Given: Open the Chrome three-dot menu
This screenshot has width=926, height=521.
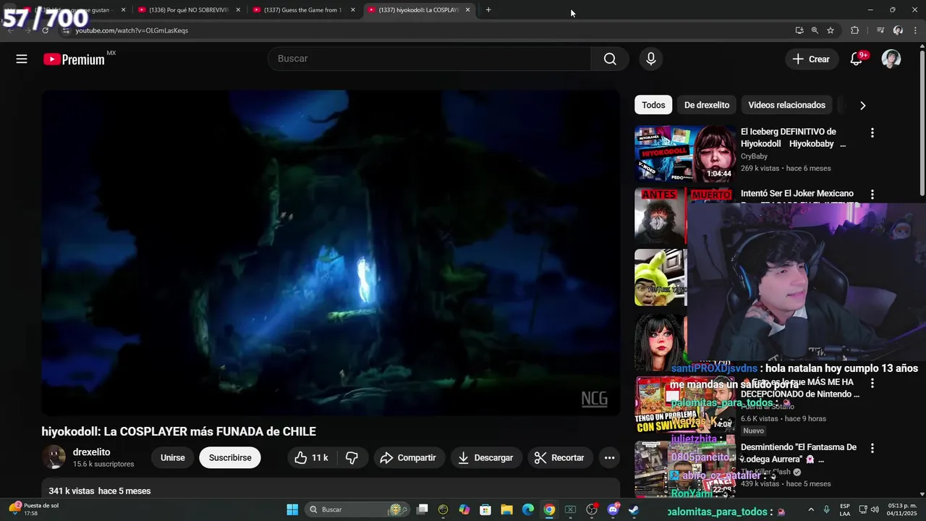Looking at the screenshot, I should (915, 30).
